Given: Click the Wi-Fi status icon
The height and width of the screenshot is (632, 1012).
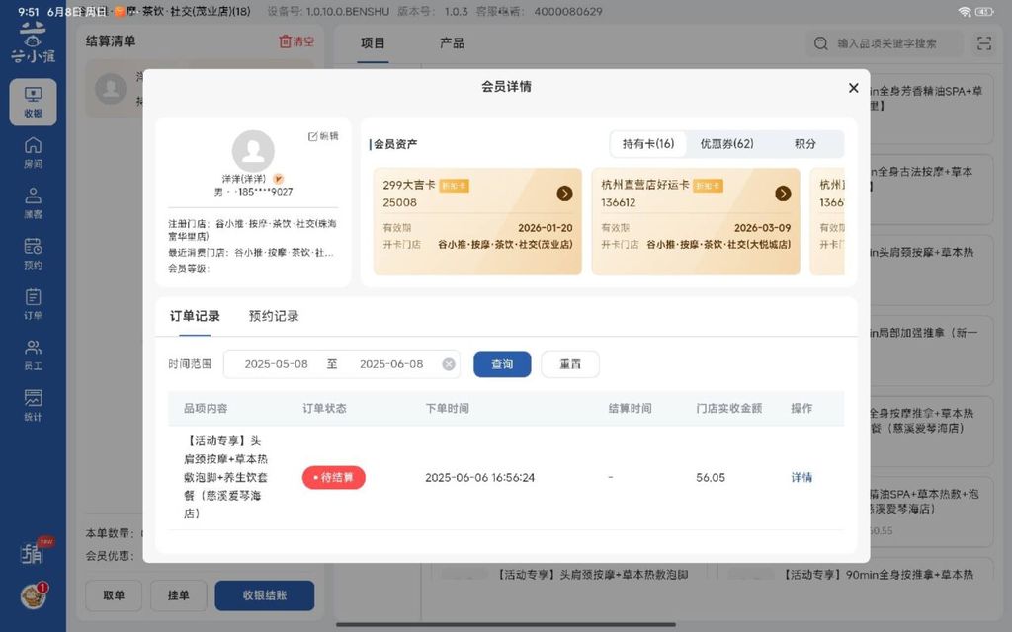Looking at the screenshot, I should (x=965, y=12).
